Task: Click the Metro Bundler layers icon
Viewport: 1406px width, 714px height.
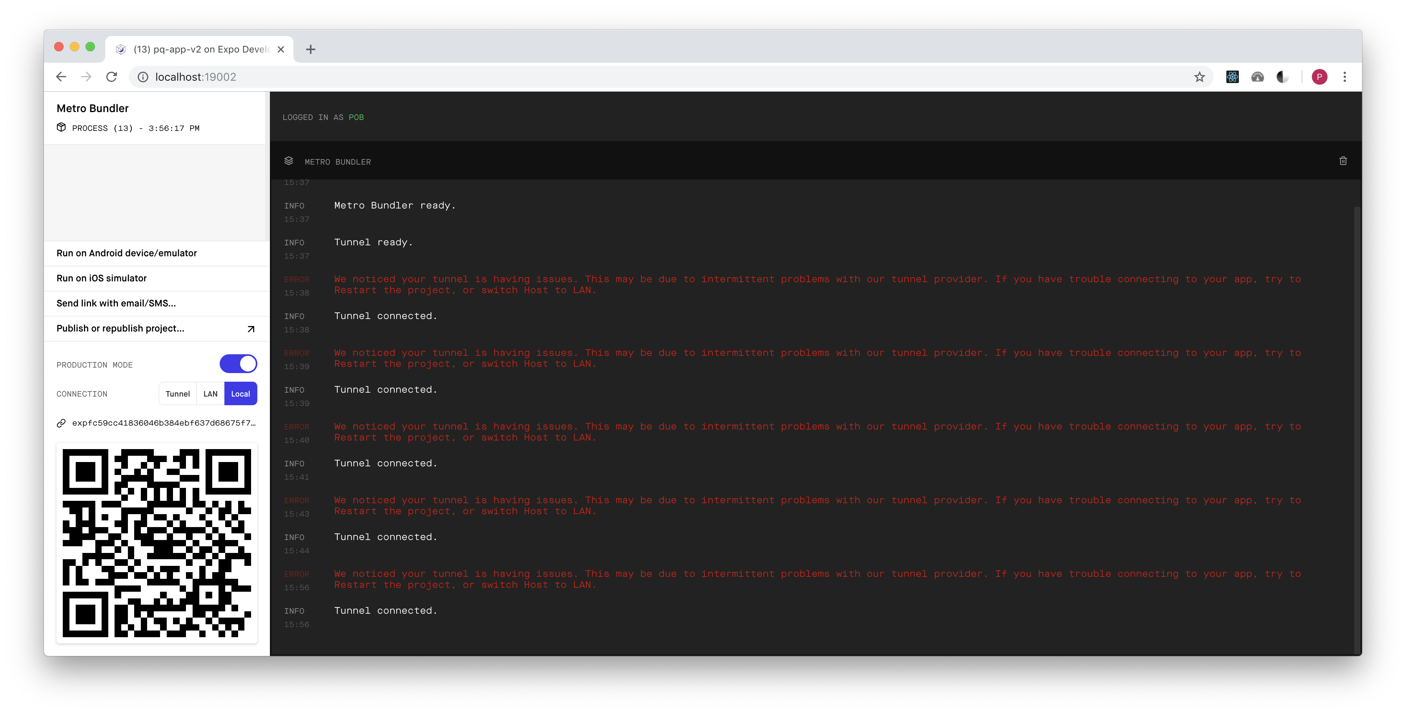Action: 289,161
